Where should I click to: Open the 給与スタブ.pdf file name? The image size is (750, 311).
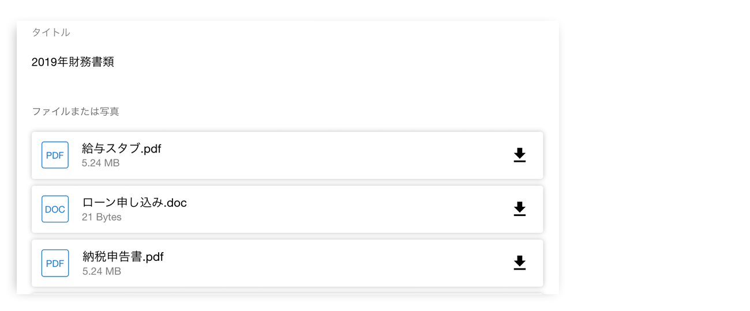click(122, 149)
